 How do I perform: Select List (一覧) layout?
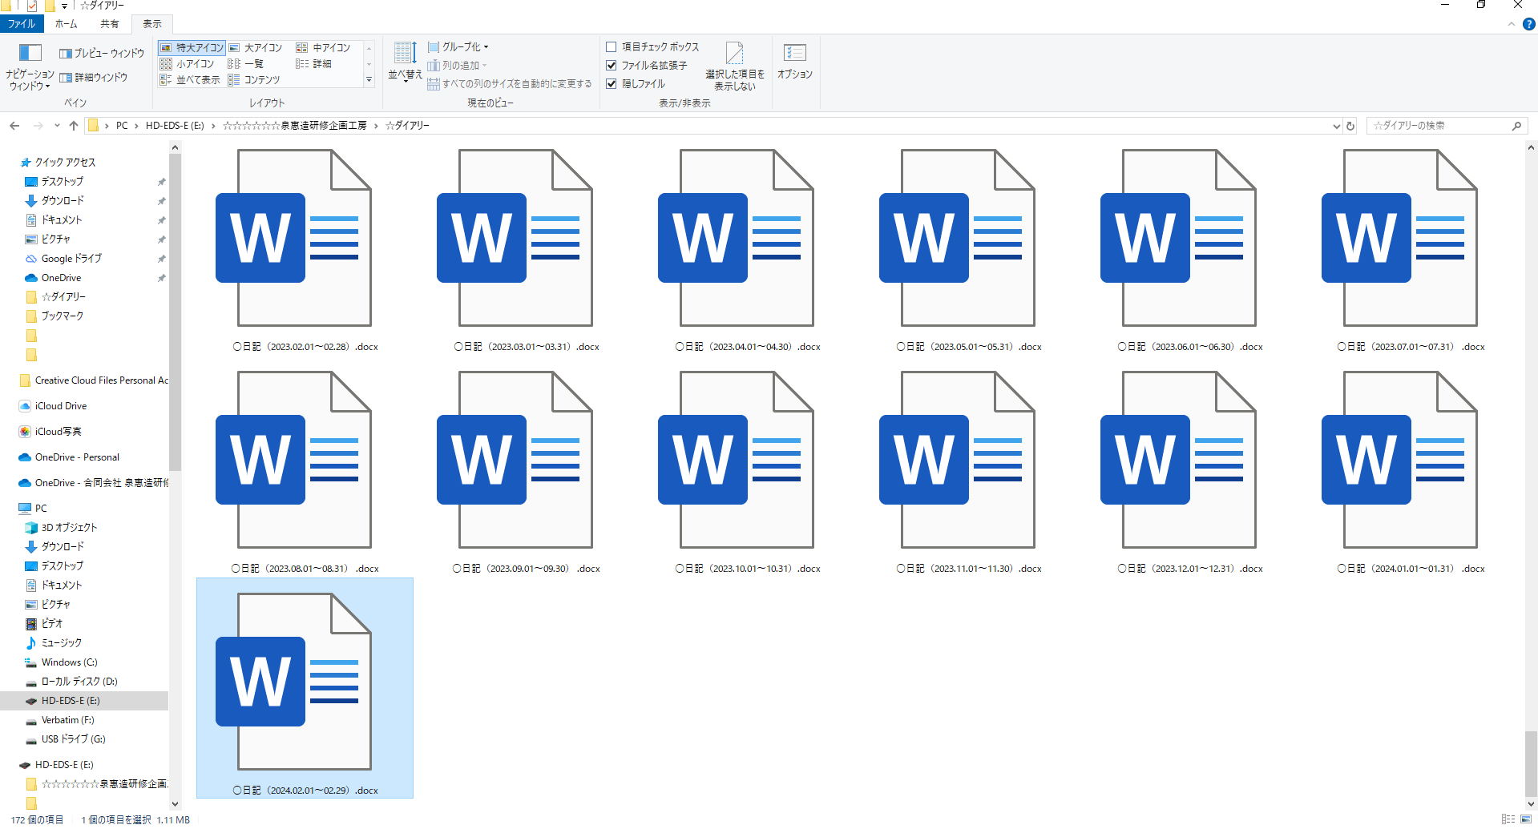(x=246, y=64)
